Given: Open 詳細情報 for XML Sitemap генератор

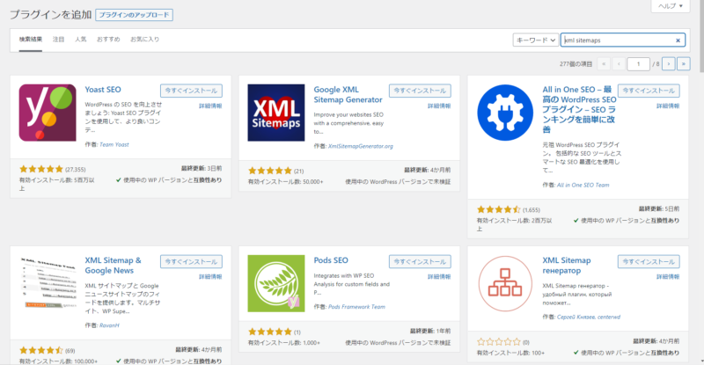Looking at the screenshot, I should click(668, 276).
